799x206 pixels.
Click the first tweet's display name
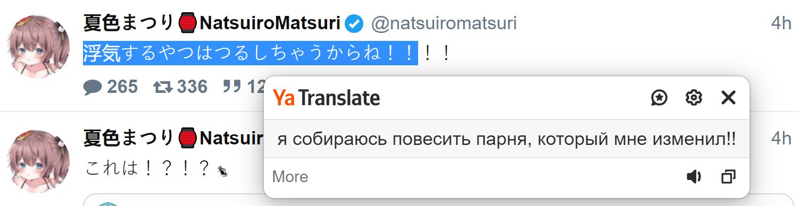point(212,24)
